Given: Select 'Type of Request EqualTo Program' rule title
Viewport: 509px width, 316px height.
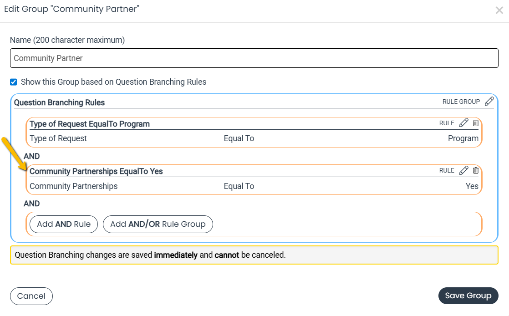Looking at the screenshot, I should 90,124.
